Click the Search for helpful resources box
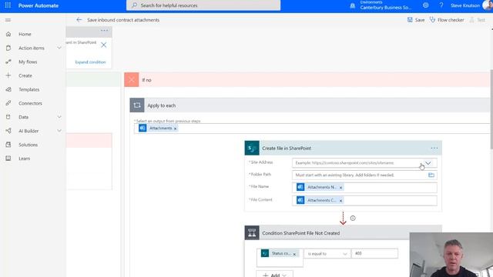Screen dimensions: 493x277 pos(203,5)
